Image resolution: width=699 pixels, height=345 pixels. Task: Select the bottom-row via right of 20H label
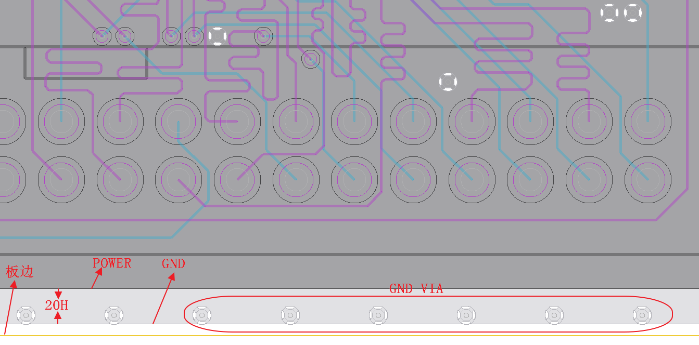(x=114, y=315)
